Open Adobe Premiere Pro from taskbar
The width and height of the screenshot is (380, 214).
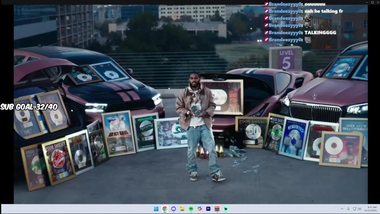click(208, 209)
